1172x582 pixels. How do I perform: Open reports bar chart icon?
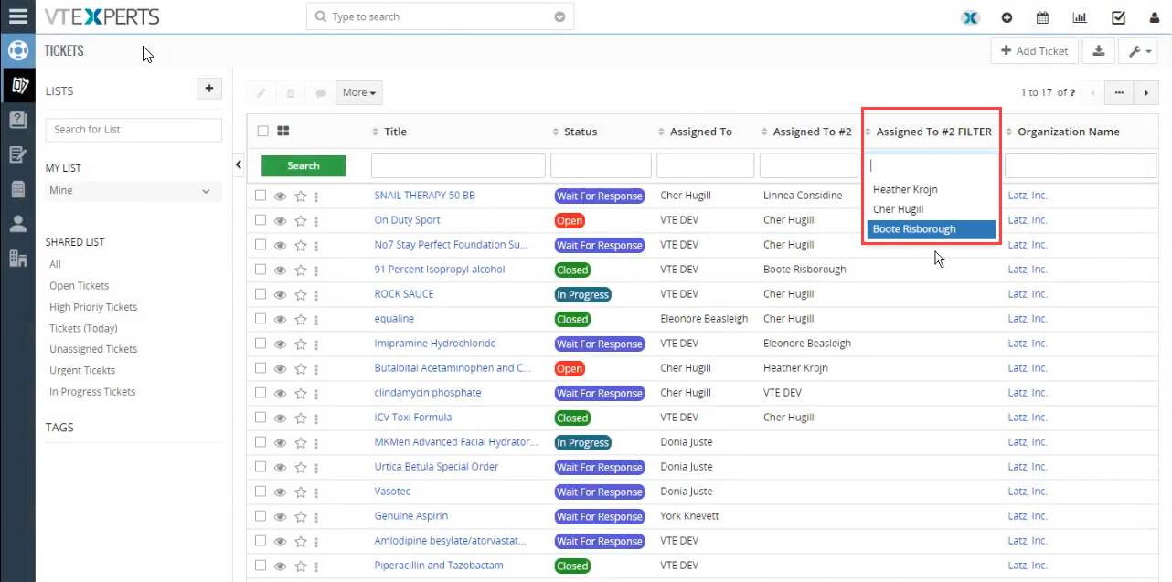pyautogui.click(x=1080, y=17)
